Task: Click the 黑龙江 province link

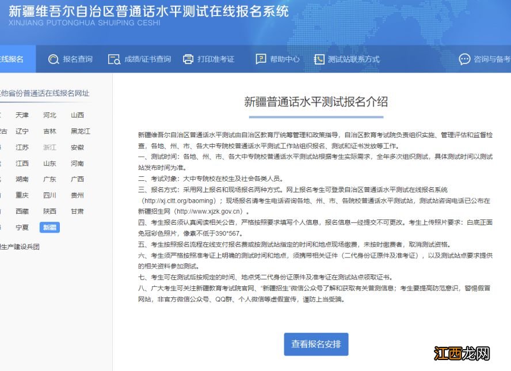Action: point(80,131)
